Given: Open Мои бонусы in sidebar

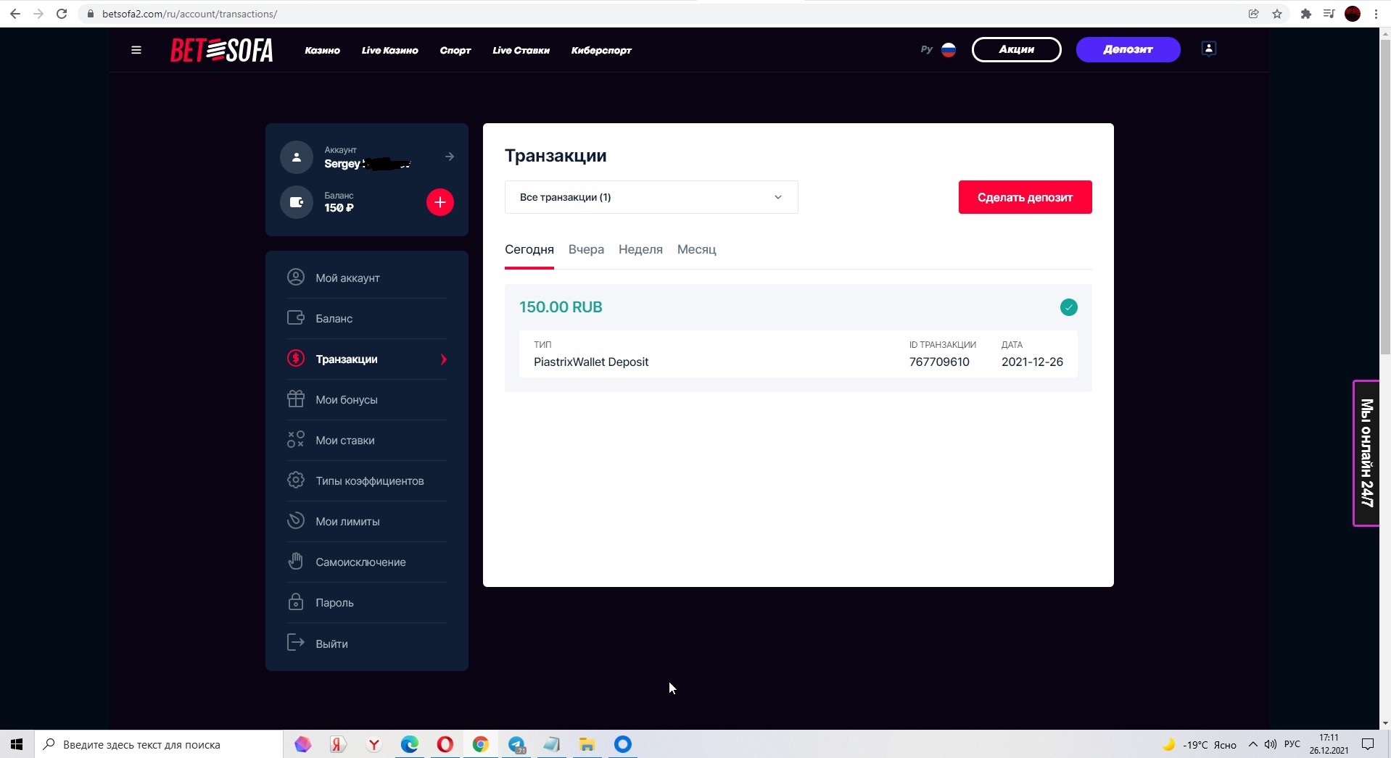Looking at the screenshot, I should click(346, 400).
